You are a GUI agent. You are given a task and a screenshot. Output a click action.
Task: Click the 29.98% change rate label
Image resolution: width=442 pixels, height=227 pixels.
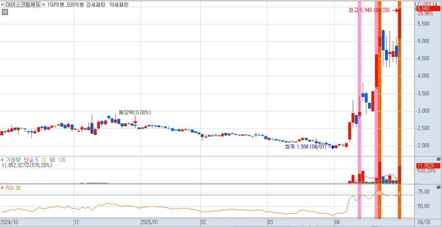click(x=425, y=14)
